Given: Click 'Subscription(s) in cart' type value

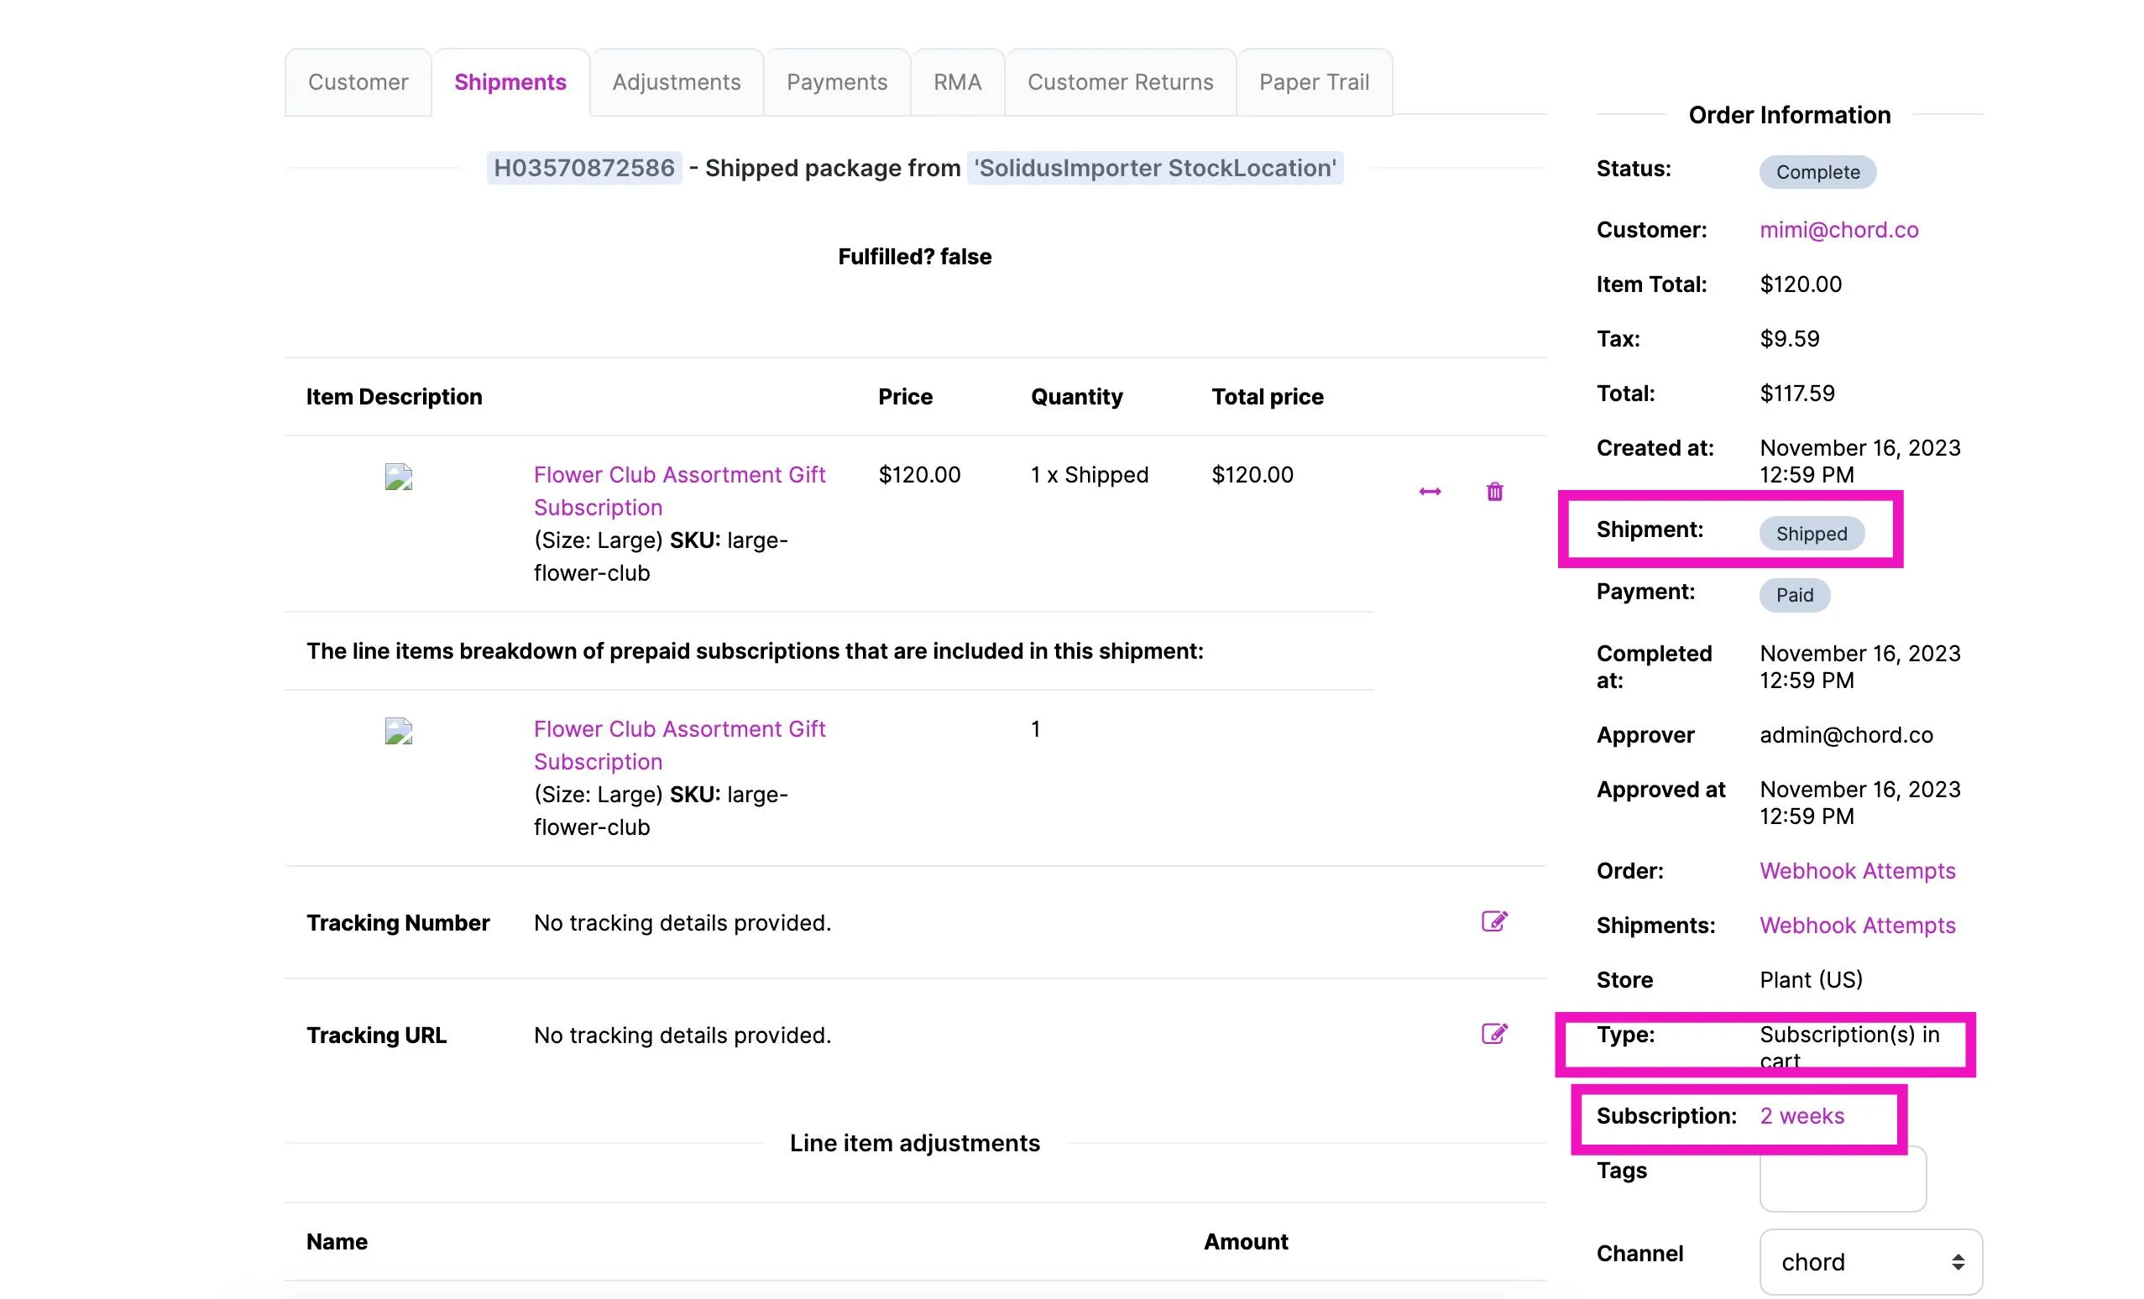Looking at the screenshot, I should click(x=1849, y=1046).
